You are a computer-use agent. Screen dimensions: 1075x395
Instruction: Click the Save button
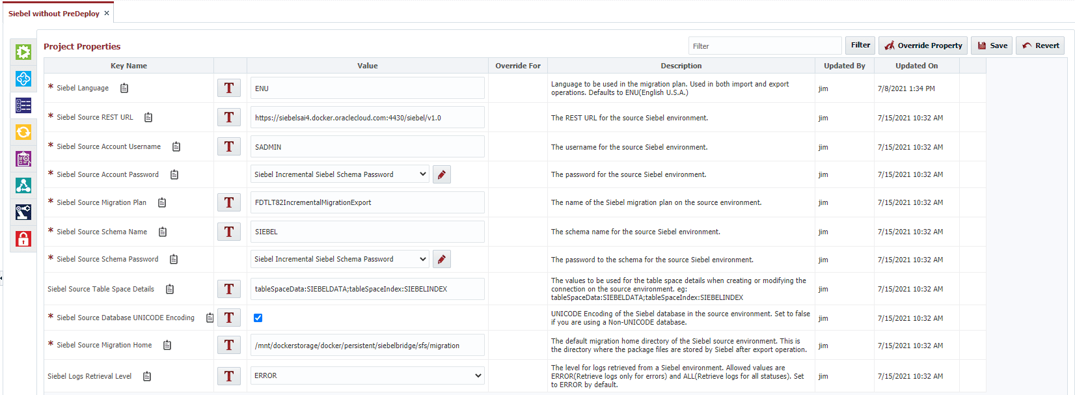coord(992,46)
